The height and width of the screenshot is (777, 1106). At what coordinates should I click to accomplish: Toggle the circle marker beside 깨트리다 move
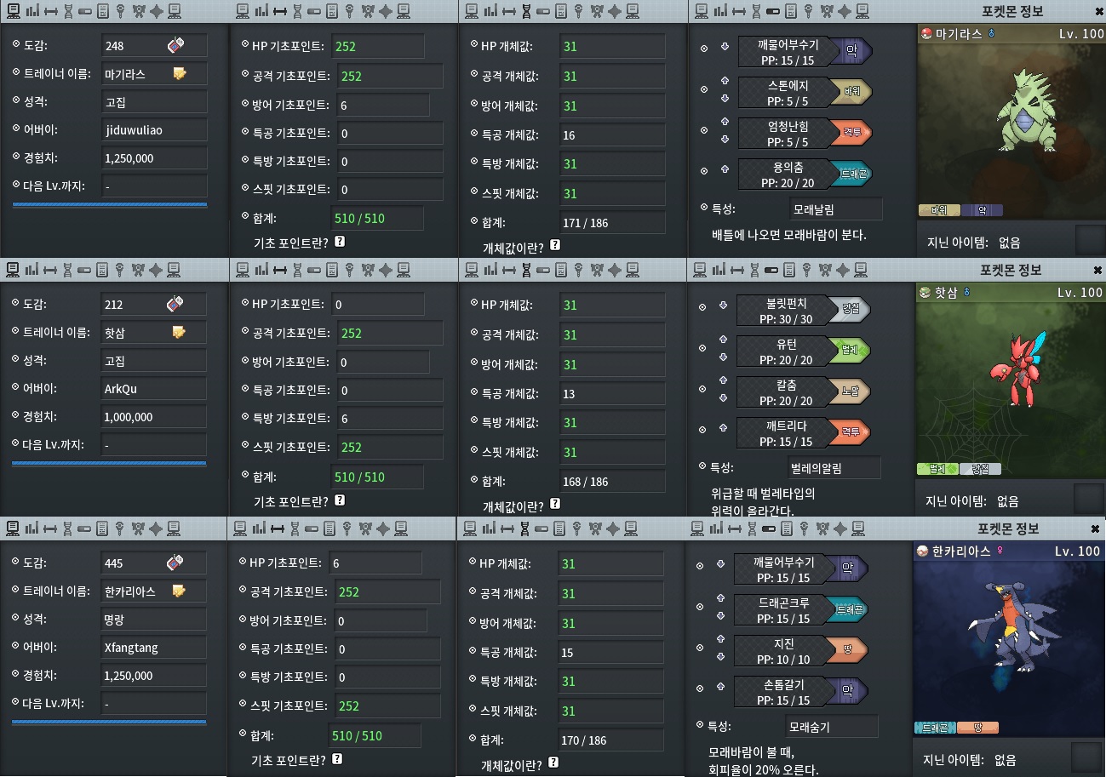(x=702, y=432)
